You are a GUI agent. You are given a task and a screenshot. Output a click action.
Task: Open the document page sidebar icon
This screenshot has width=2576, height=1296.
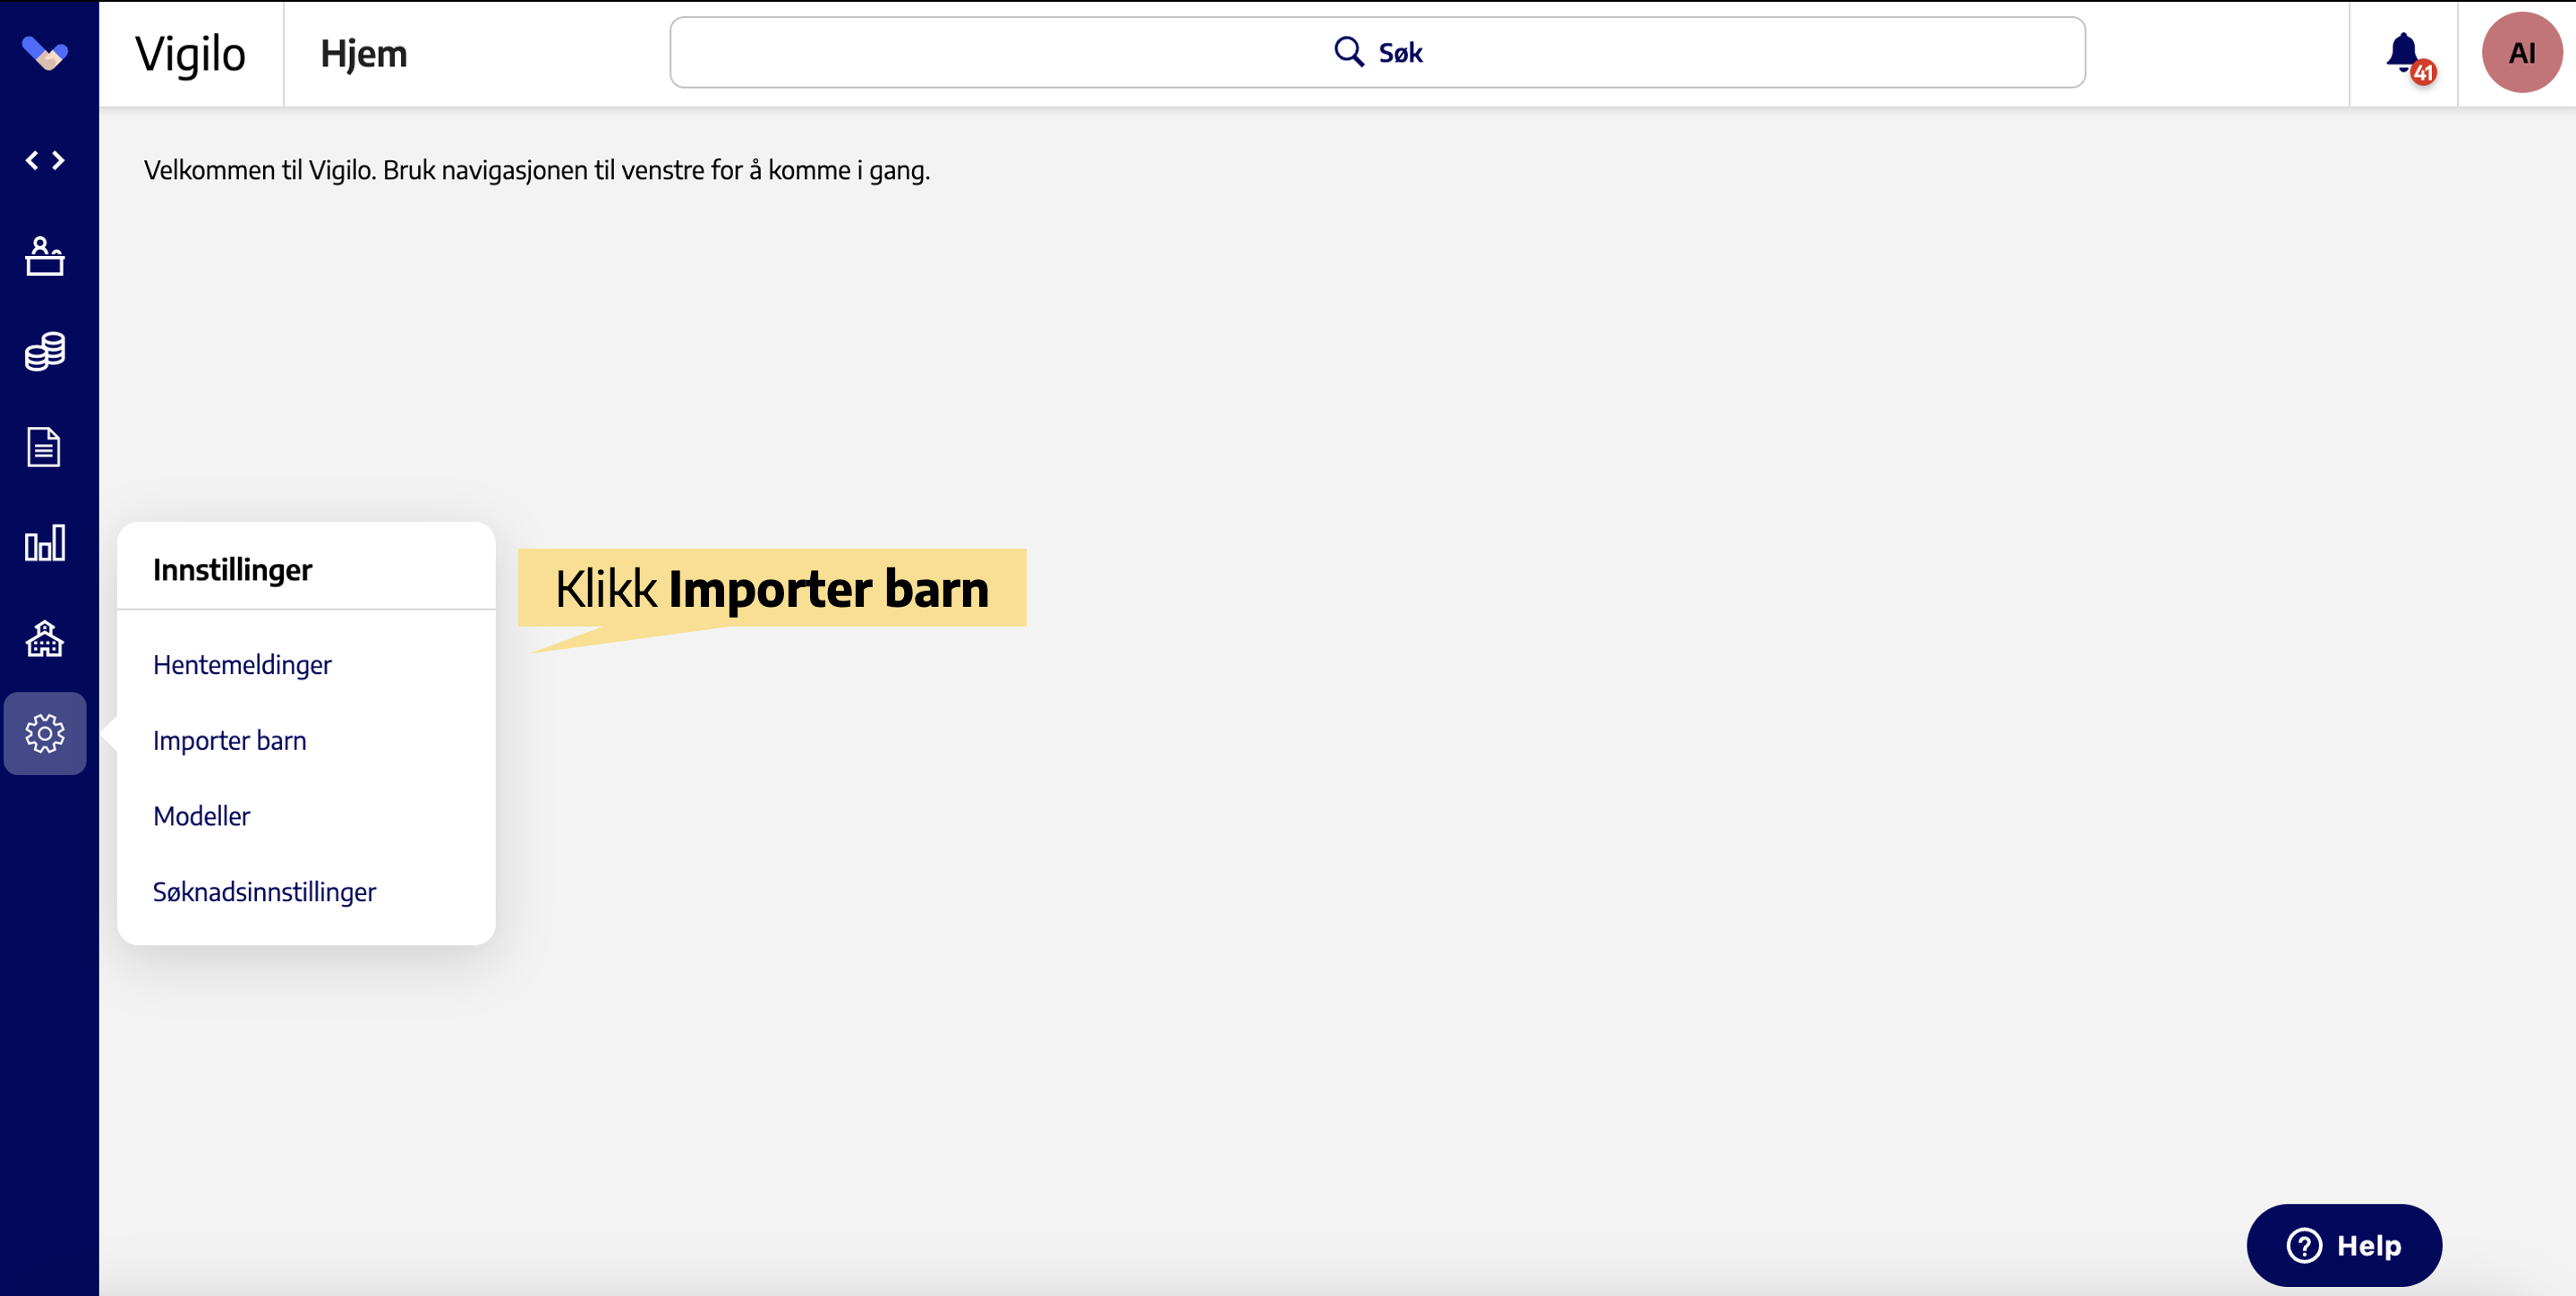(45, 447)
